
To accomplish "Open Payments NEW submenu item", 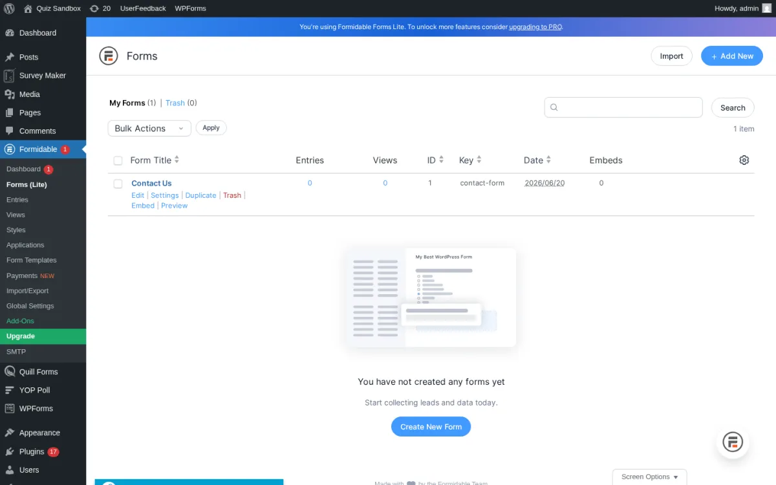I will pos(30,275).
